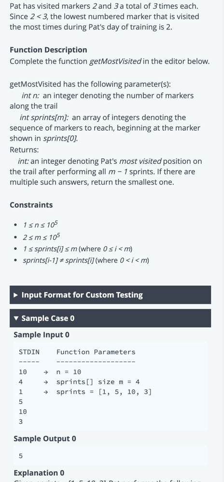Click the Function Description heading
This screenshot has height=482, width=224.
(48, 50)
